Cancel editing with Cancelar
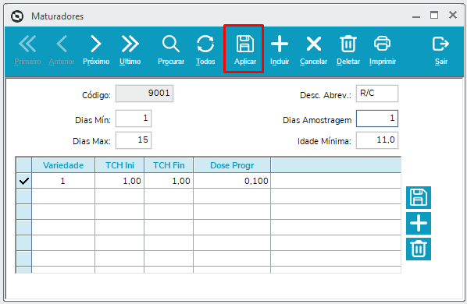This screenshot has height=304, width=467. (x=314, y=50)
